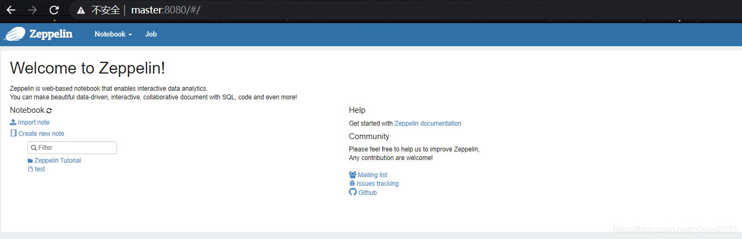Click the Import note upload icon
The height and width of the screenshot is (239, 742).
[x=13, y=122]
